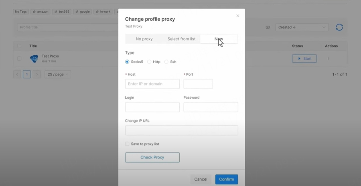Focus the Host input field
This screenshot has width=361, height=186.
152,84
